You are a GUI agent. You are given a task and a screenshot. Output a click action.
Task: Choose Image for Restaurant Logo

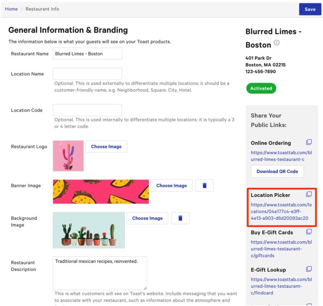click(106, 146)
